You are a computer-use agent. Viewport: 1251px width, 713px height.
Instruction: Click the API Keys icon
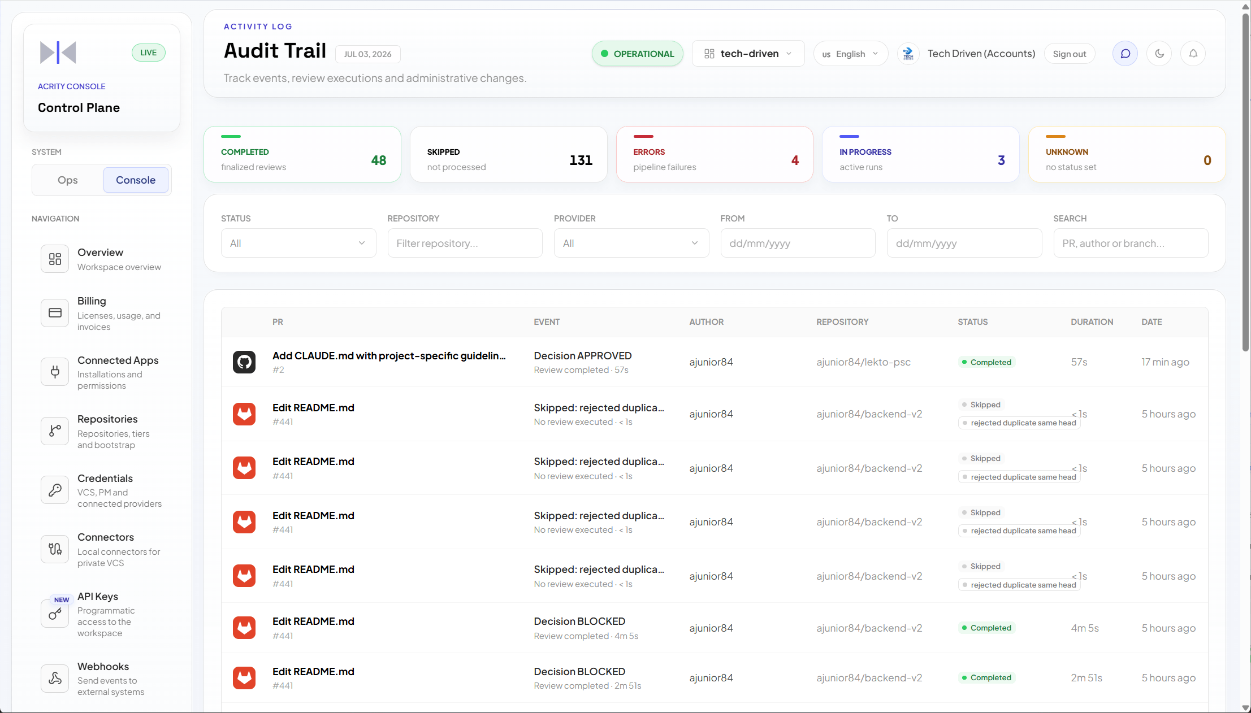[55, 614]
